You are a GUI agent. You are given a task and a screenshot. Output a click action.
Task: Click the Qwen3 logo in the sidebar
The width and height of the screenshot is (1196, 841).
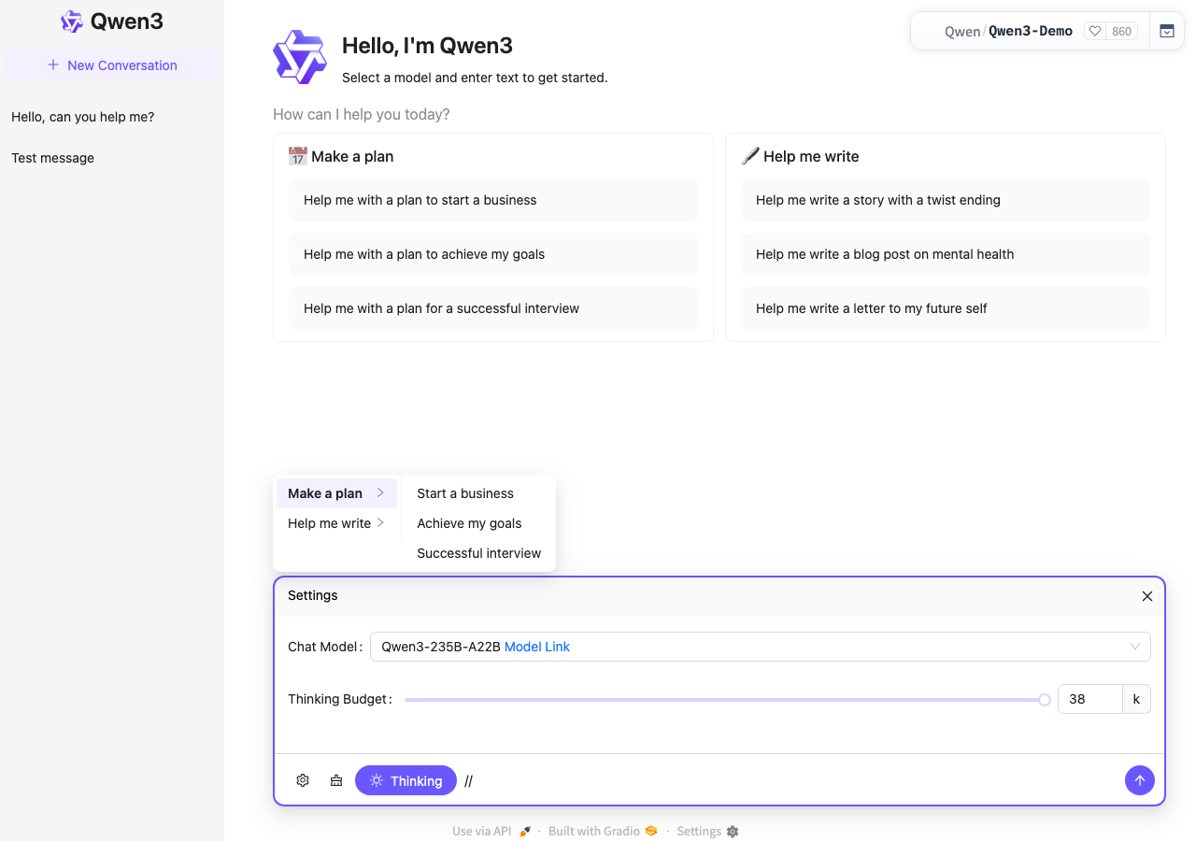[72, 21]
